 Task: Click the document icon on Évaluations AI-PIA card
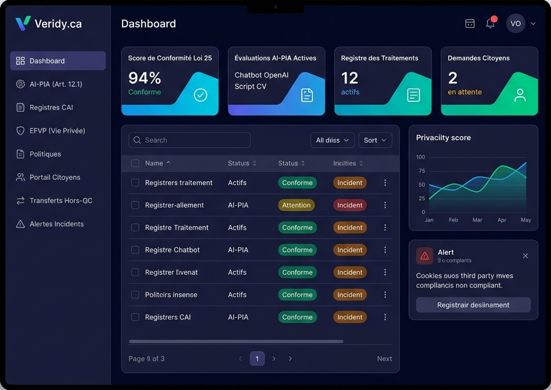(x=307, y=95)
